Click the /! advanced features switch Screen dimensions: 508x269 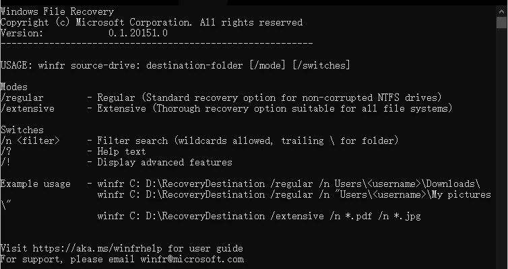point(5,162)
